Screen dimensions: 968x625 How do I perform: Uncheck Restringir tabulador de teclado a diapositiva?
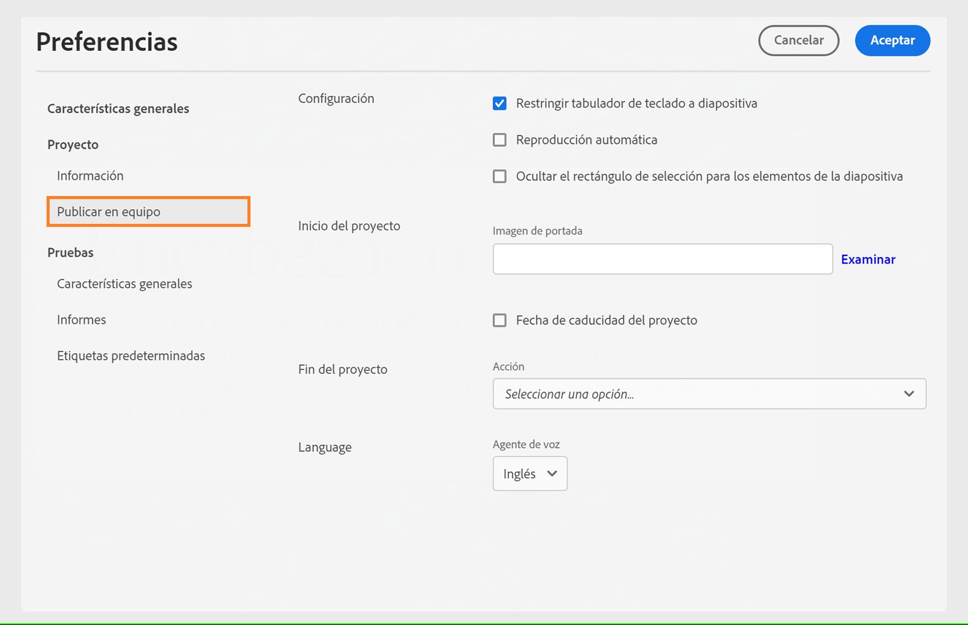pos(500,103)
